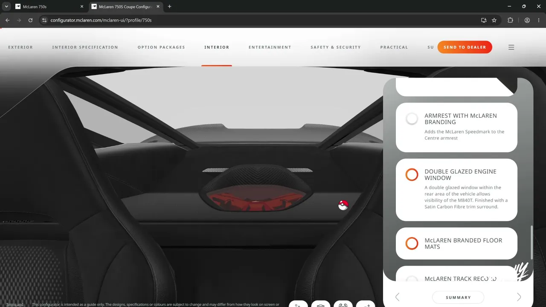Screen dimensions: 546x307
Task: Open the browser profile menu
Action: (x=527, y=20)
